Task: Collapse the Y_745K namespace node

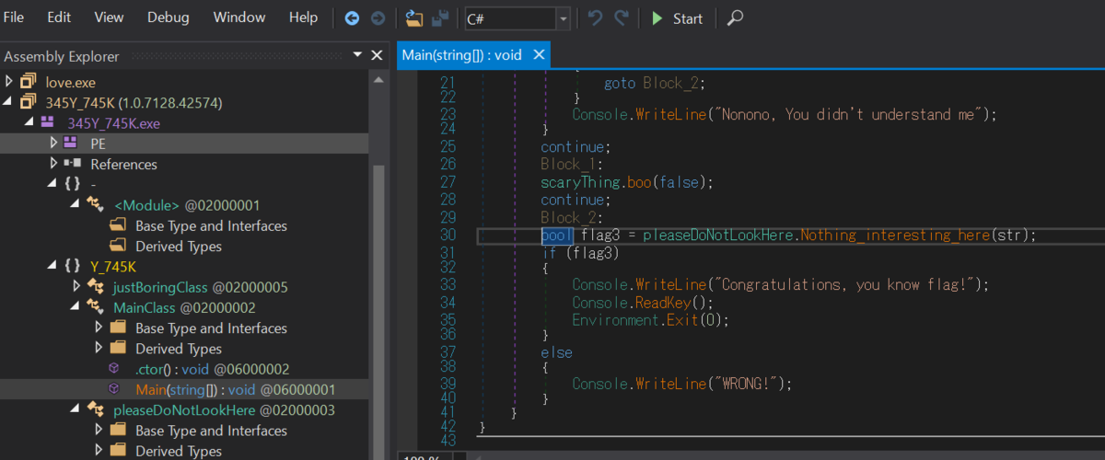Action: 52,267
